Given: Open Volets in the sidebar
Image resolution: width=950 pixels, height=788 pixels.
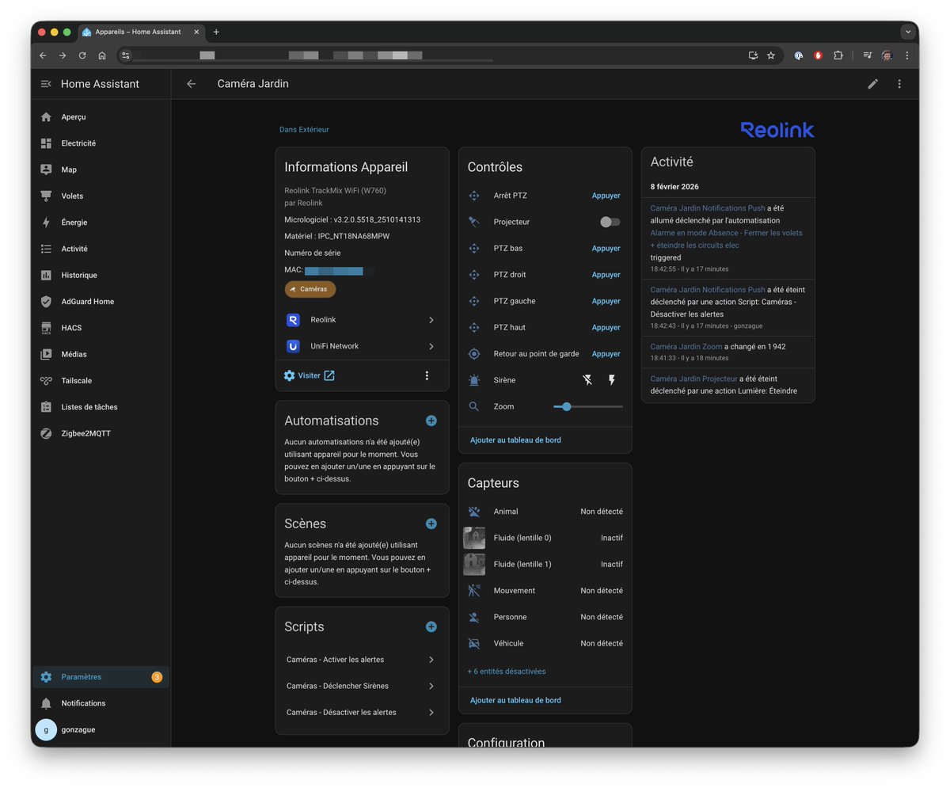Looking at the screenshot, I should (101, 196).
